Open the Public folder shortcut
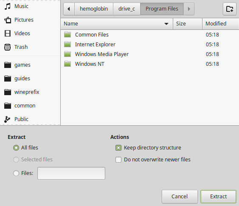The height and width of the screenshot is (206, 239). click(30, 119)
